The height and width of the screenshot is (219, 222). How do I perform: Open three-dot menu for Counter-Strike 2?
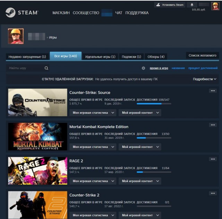213,193
